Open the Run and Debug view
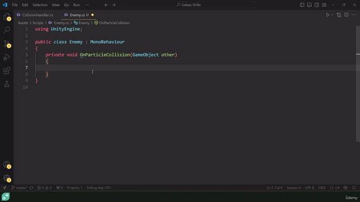The width and height of the screenshot is (360, 202). click(x=7, y=57)
